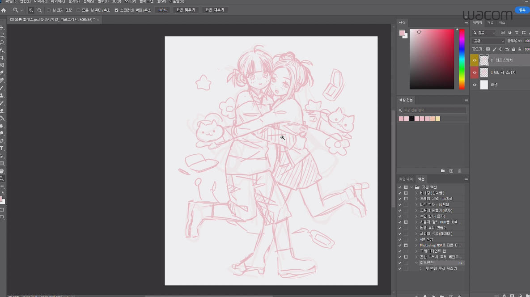Create a new swatch icon
The height and width of the screenshot is (297, 530).
coord(451,171)
